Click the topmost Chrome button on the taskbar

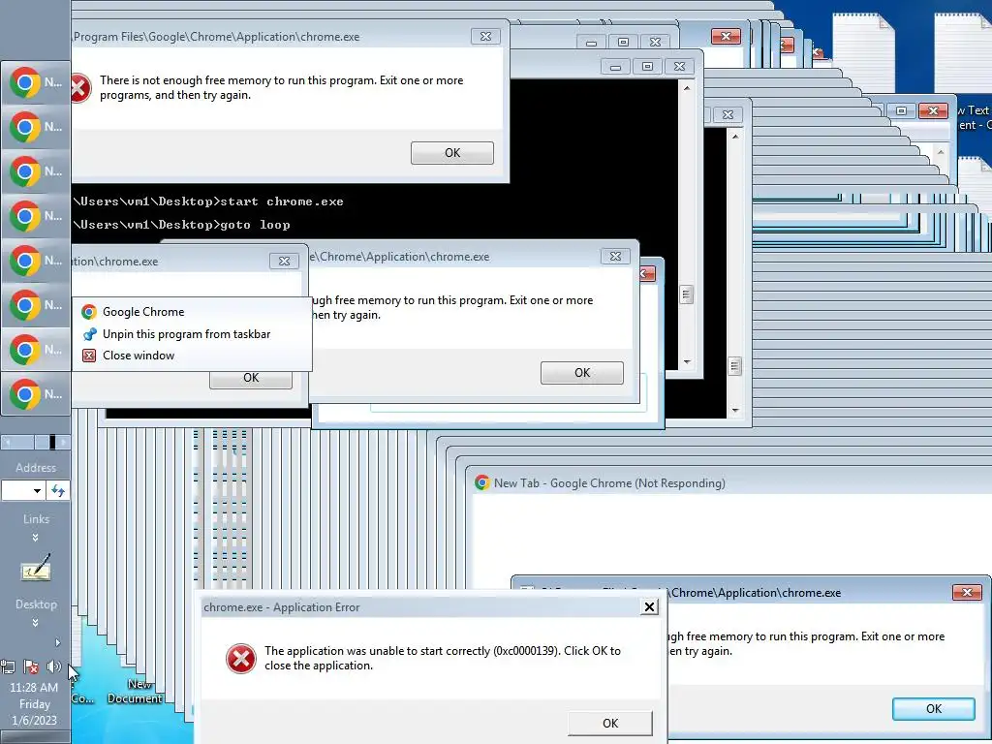(x=36, y=82)
